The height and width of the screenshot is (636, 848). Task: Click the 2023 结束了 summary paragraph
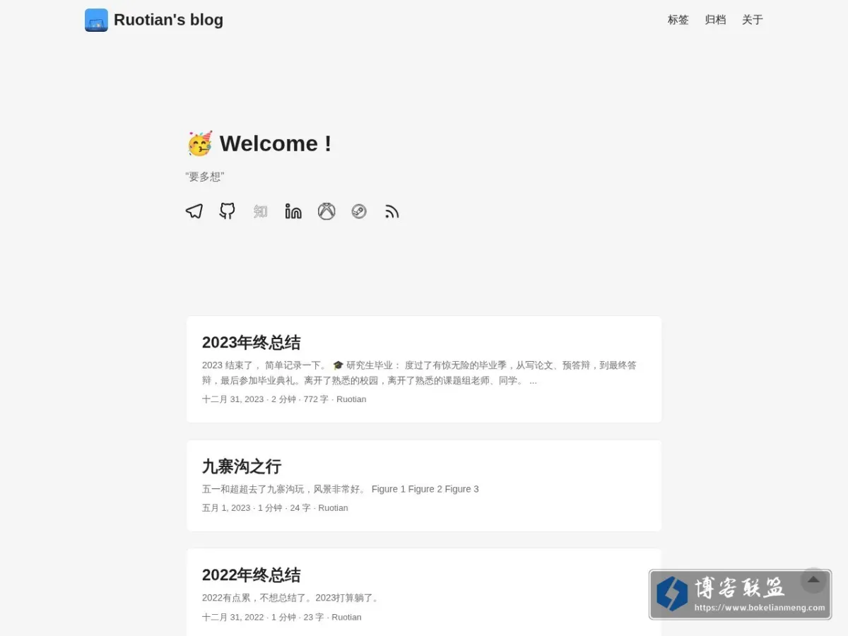419,373
